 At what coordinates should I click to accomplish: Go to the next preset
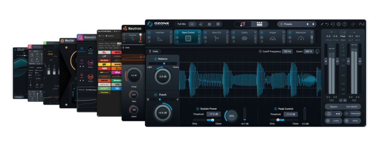[313, 24]
